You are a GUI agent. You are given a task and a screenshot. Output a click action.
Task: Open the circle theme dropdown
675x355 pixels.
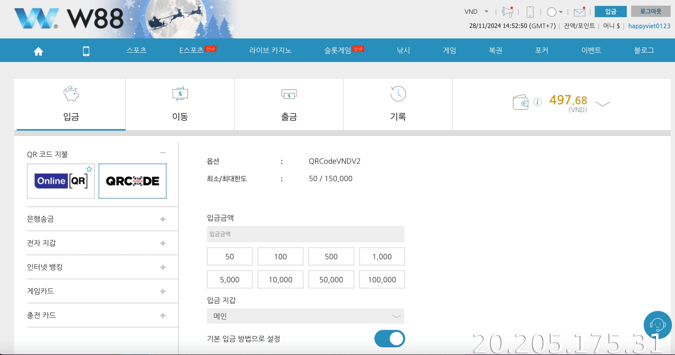pos(555,12)
